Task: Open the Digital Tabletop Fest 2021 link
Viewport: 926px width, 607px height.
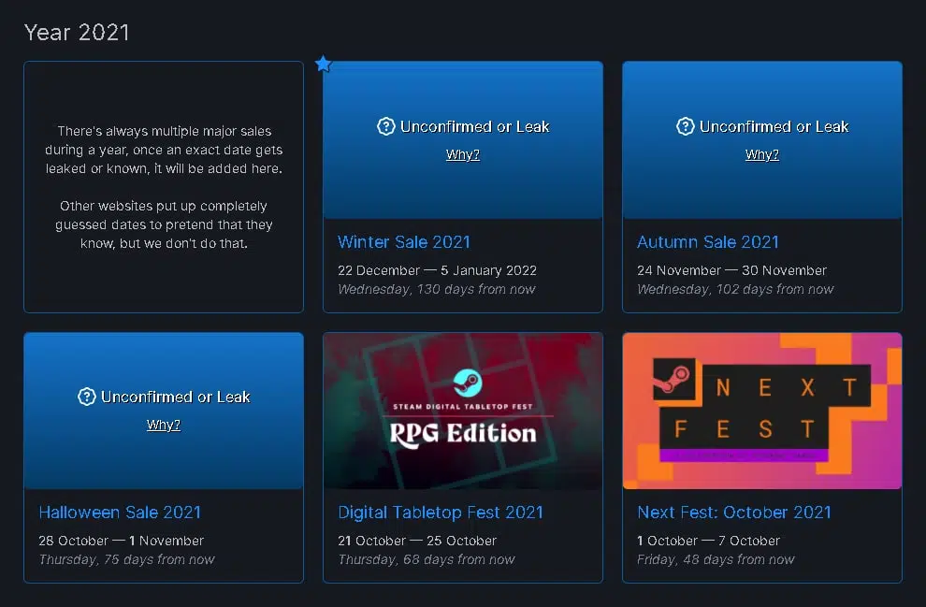Action: (x=441, y=513)
